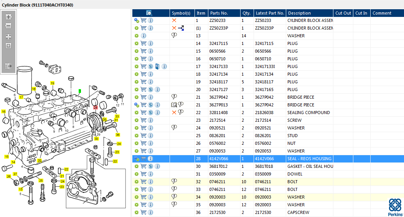
Task: Select callout 26 on the diagram
Action: (x=9, y=177)
